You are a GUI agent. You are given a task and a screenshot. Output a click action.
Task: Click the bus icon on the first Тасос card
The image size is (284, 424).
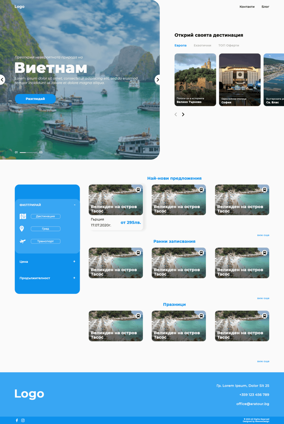138,190
